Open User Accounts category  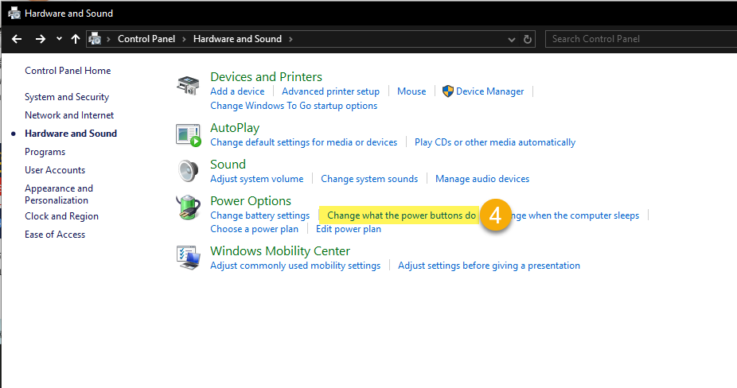tap(55, 170)
